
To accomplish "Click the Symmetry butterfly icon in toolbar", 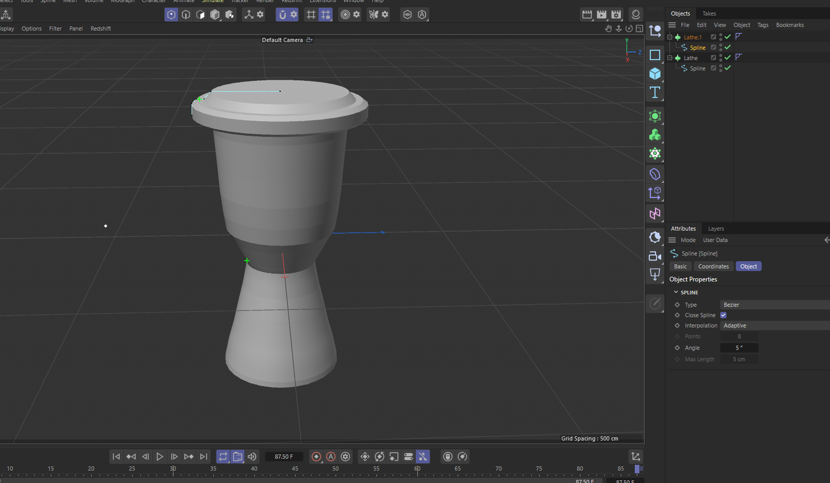I will pyautogui.click(x=374, y=15).
